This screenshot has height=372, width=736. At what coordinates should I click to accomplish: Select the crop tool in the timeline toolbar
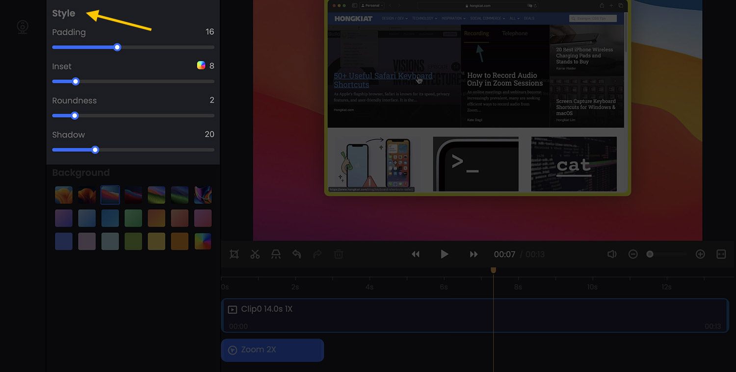click(235, 254)
